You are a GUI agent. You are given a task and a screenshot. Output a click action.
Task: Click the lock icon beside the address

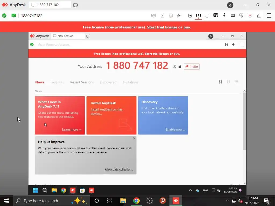(x=180, y=67)
